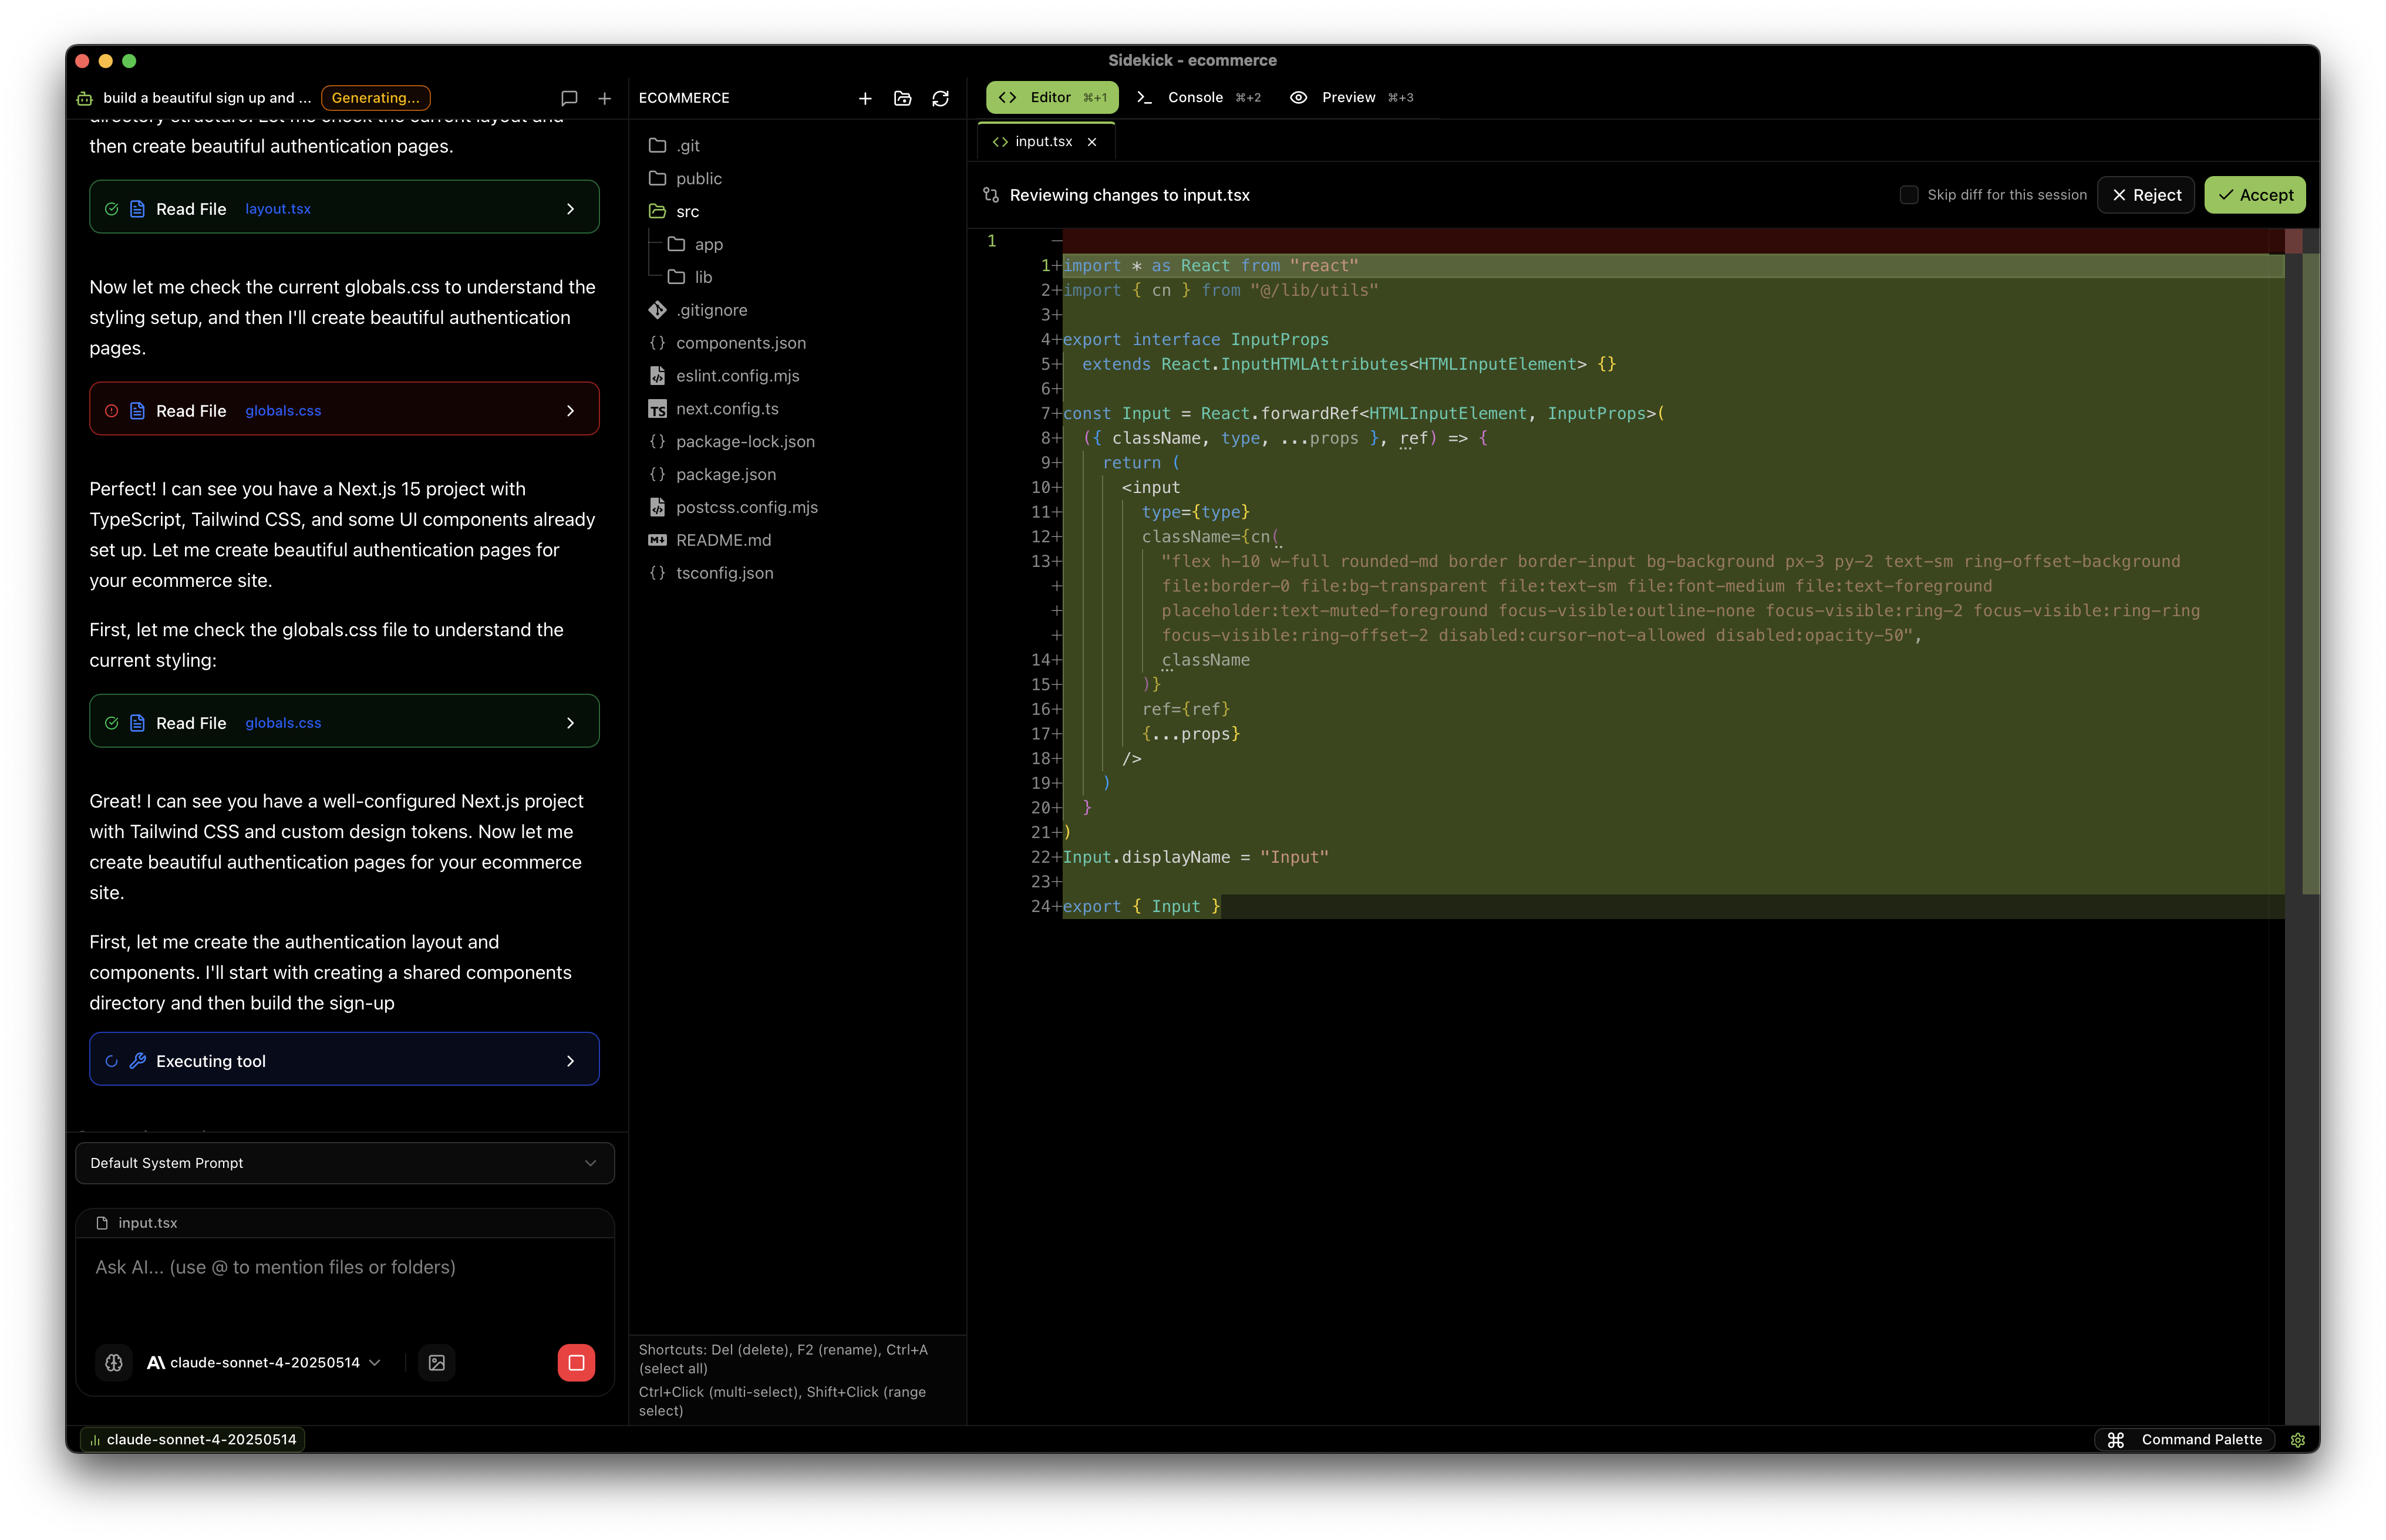Click the input.tsx attached file chip
The height and width of the screenshot is (1540, 2386).
click(x=137, y=1223)
